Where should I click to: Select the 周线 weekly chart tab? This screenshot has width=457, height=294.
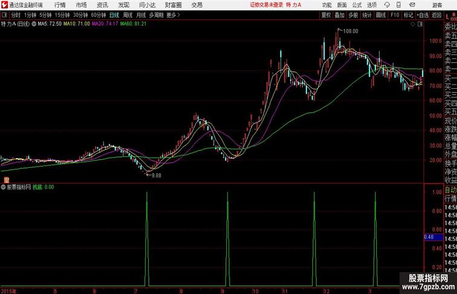coord(128,15)
